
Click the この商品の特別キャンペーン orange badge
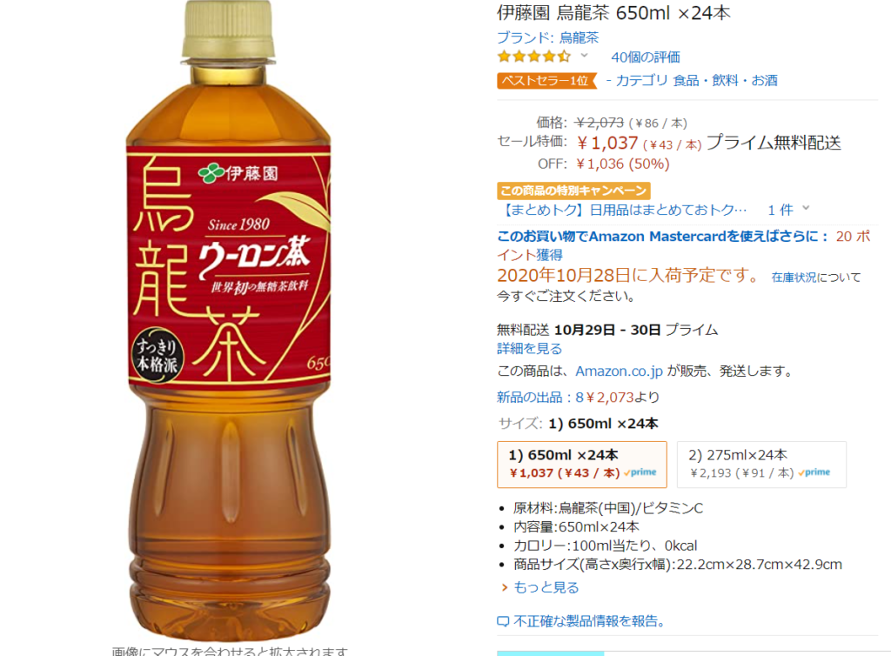coord(573,191)
